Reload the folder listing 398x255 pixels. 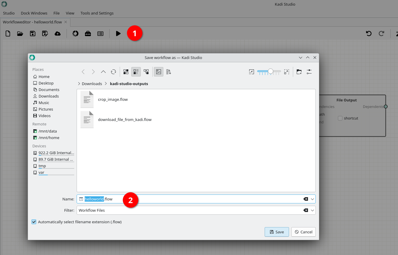pos(113,72)
